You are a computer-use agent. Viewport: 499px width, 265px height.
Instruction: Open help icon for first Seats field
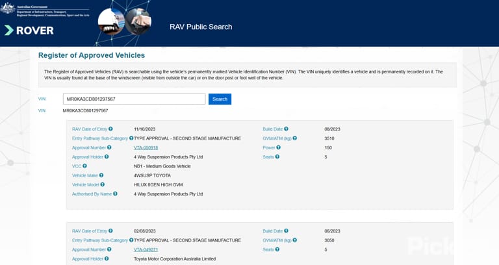pos(277,157)
